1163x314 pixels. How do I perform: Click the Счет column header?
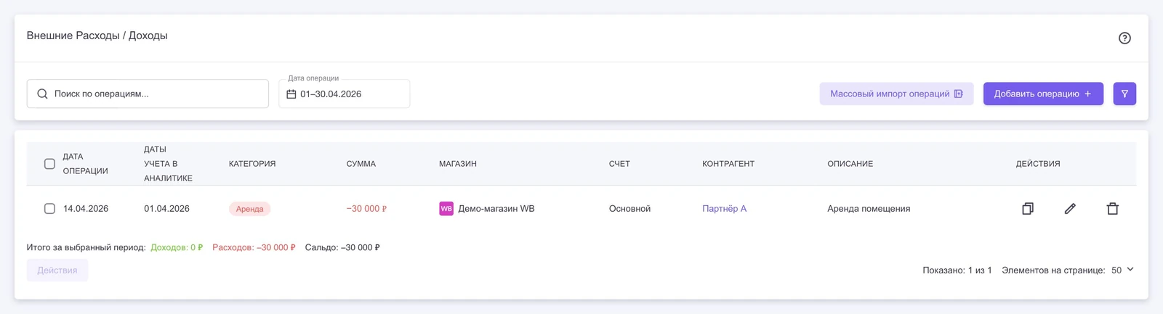pyautogui.click(x=619, y=164)
